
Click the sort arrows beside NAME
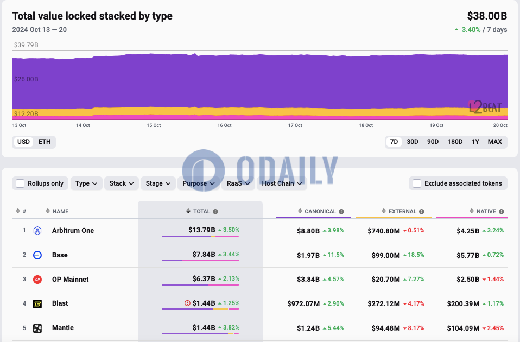coord(48,211)
